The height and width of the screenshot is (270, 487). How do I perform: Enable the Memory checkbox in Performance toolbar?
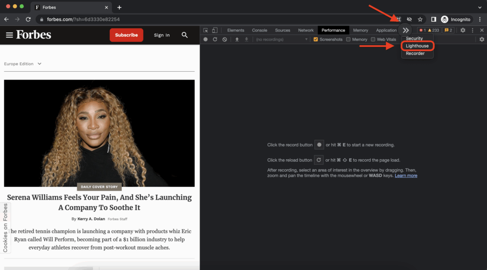[x=348, y=39]
